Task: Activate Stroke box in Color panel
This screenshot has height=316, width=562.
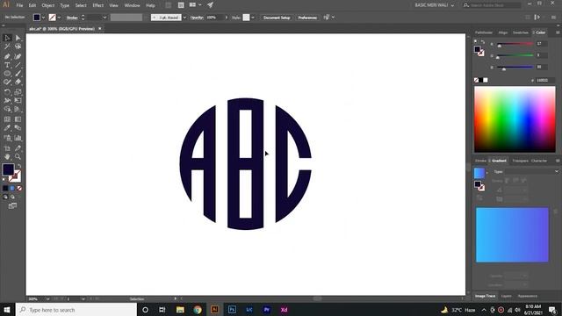Action: (481, 53)
